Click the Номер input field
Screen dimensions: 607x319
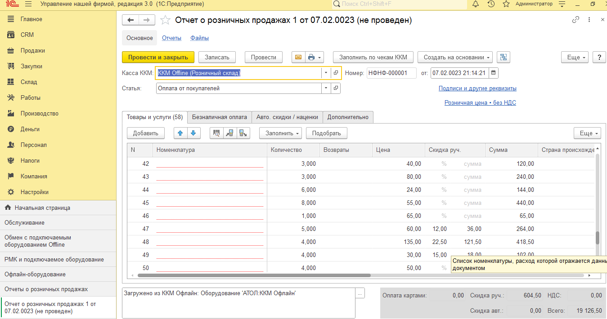coord(391,73)
